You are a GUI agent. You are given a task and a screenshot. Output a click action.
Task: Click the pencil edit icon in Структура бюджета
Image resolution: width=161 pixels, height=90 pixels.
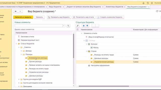point(77,26)
